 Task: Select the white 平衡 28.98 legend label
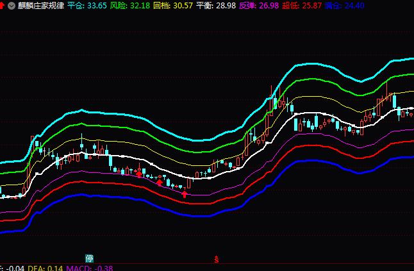pyautogui.click(x=215, y=5)
